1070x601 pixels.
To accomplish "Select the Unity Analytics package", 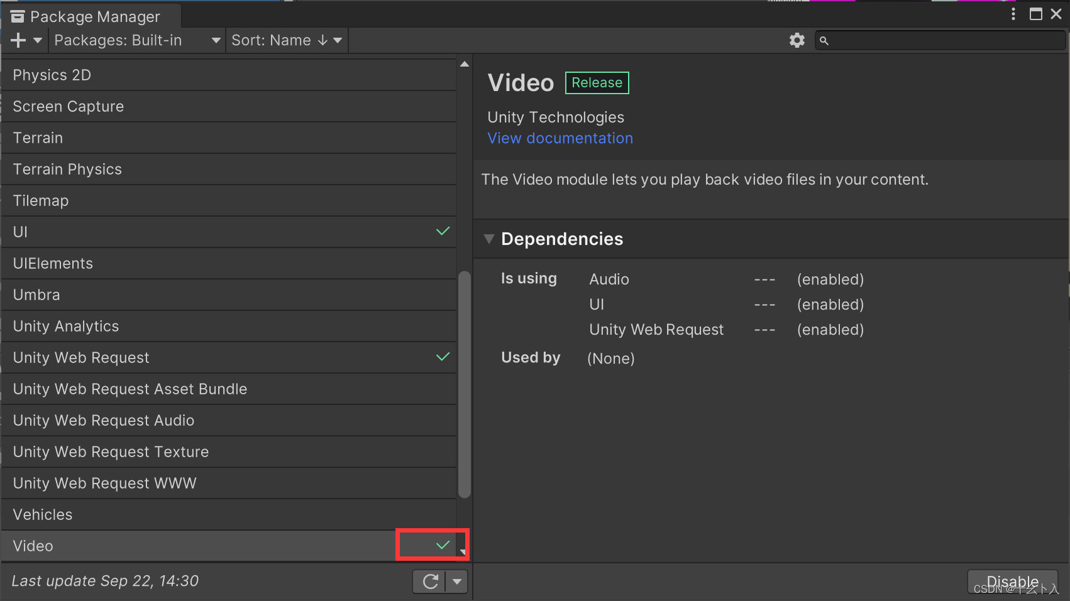I will coord(229,326).
